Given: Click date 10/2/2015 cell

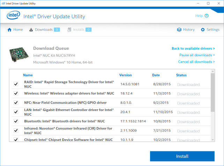Looking at the screenshot, I should (x=162, y=140).
